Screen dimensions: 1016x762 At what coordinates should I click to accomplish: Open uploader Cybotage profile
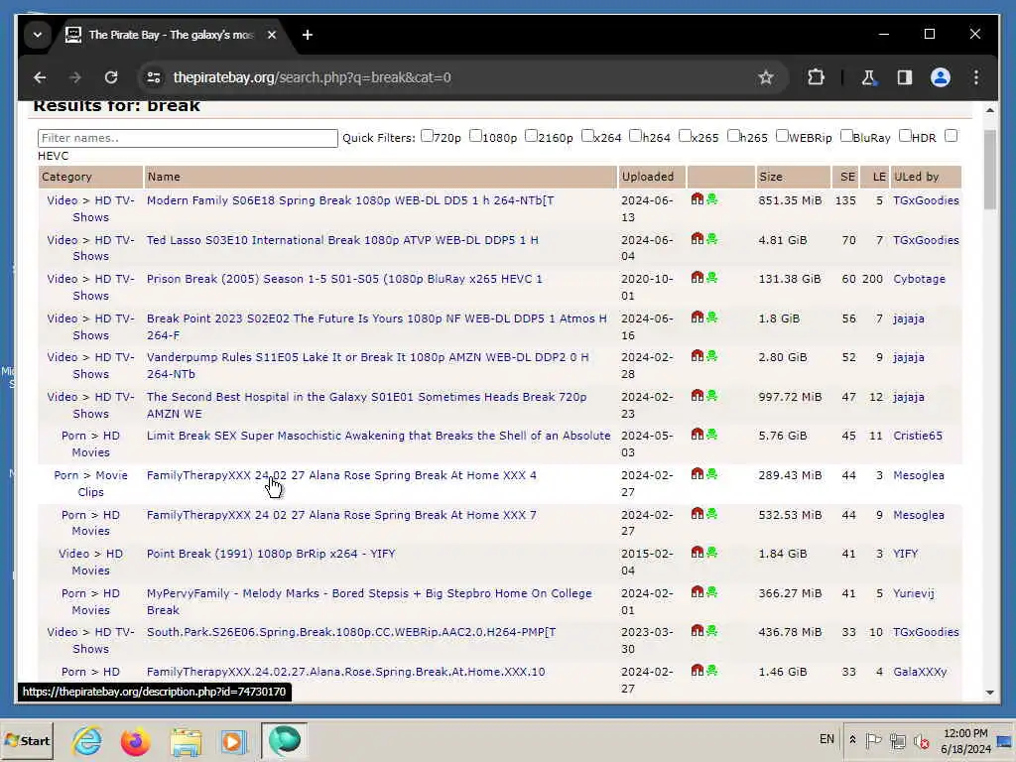(x=919, y=279)
